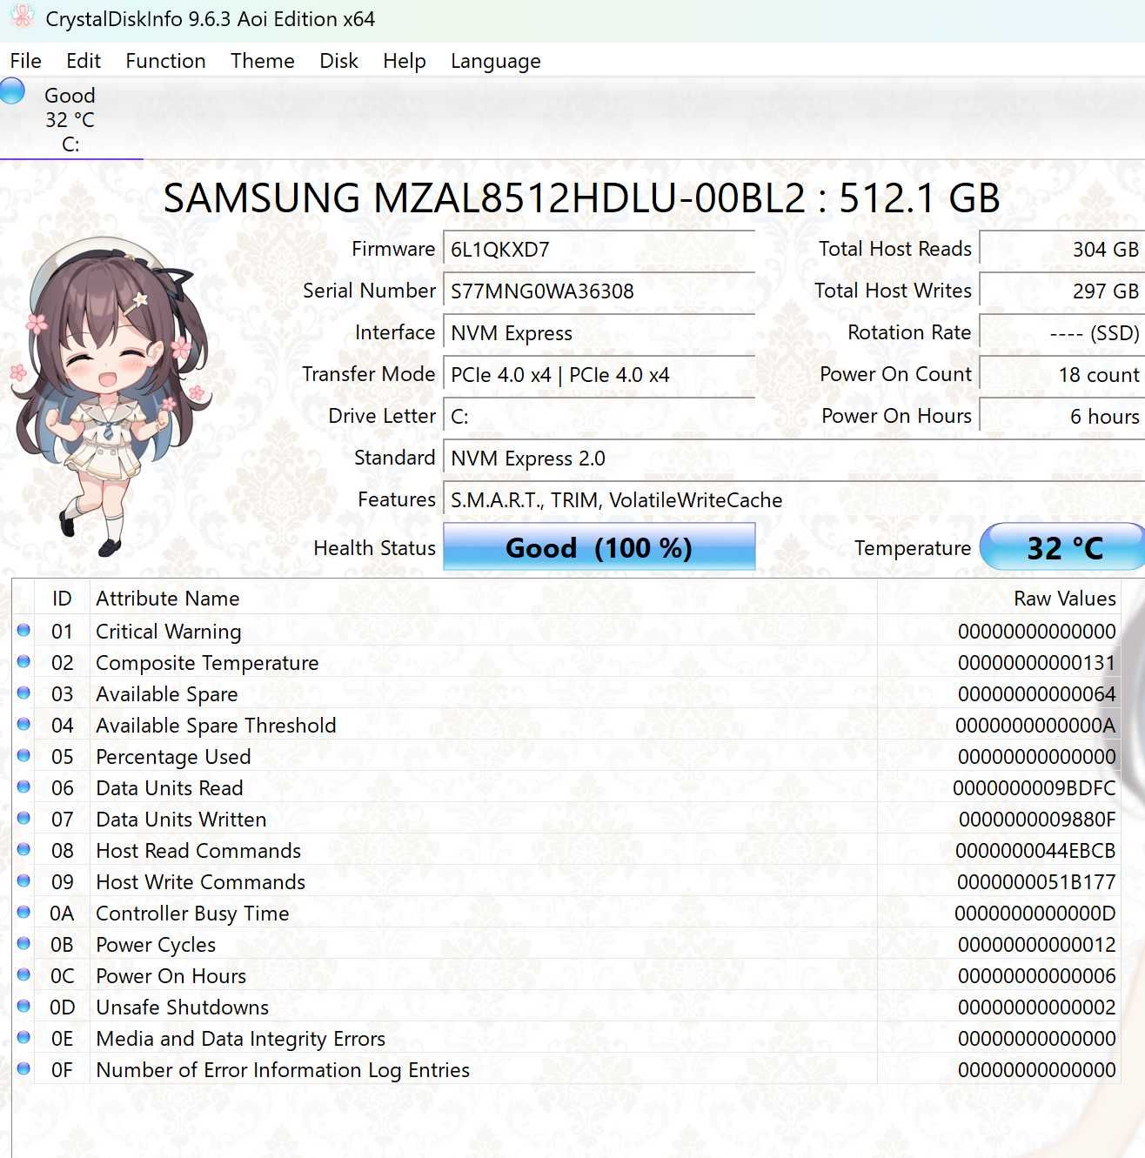Click the status dot for Power Cycles
Viewport: 1145px width, 1158px height.
23,944
